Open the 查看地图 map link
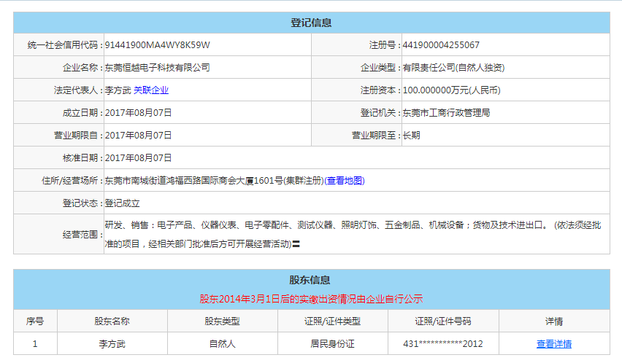This screenshot has height=363, width=622. (x=345, y=181)
